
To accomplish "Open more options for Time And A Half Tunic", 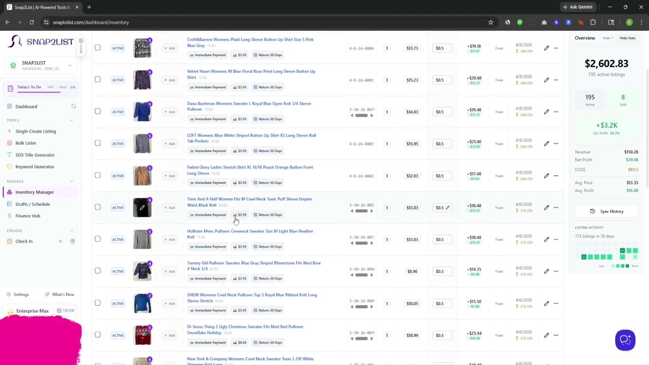I will [x=556, y=208].
